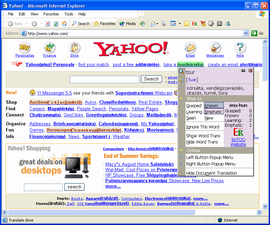Open the Media toolbar button
Image resolution: width=270 pixels, height=225 pixels.
point(128,24)
